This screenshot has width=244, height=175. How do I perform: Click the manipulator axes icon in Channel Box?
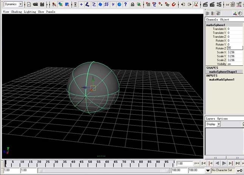coord(235,14)
